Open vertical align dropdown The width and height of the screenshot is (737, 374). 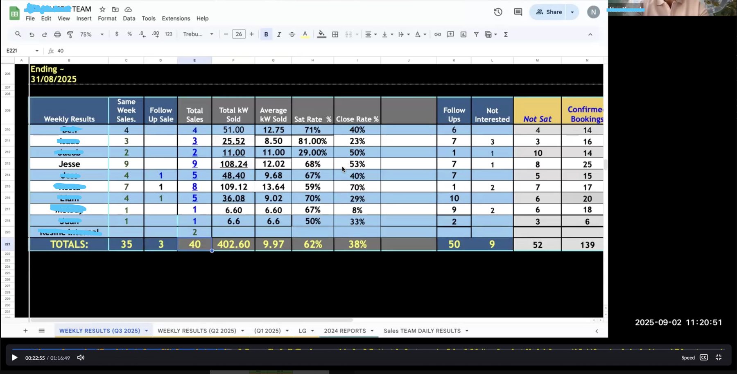click(387, 34)
